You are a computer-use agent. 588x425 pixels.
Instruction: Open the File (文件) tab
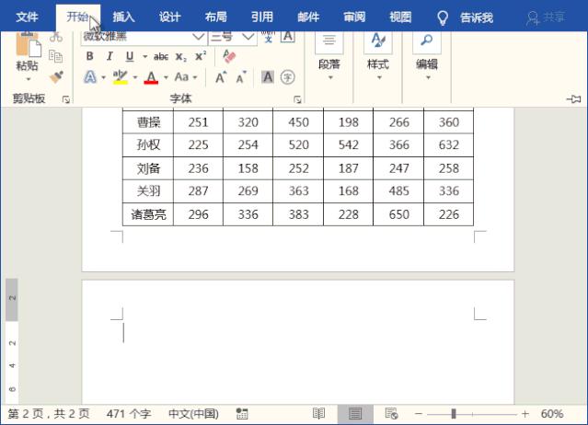27,17
